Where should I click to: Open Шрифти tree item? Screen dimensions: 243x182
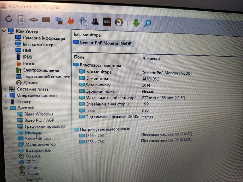click(35, 179)
